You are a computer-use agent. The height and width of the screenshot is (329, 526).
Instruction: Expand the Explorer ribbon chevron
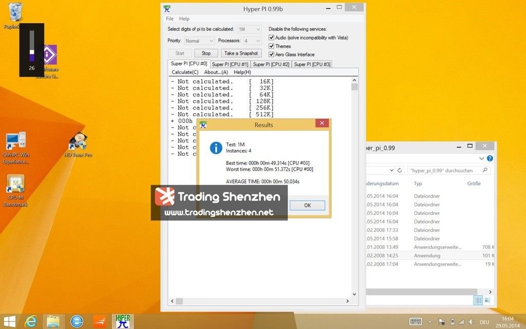(x=482, y=158)
